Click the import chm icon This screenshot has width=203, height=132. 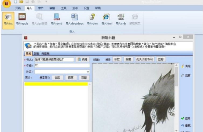[x=92, y=19]
